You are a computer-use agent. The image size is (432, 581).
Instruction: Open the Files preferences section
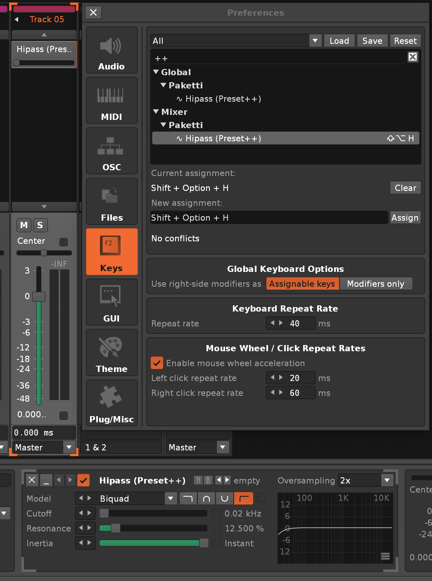112,202
